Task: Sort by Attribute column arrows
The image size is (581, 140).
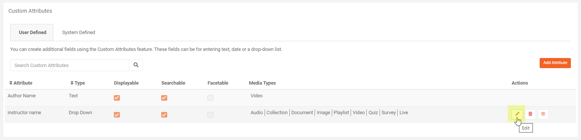Action: point(11,83)
